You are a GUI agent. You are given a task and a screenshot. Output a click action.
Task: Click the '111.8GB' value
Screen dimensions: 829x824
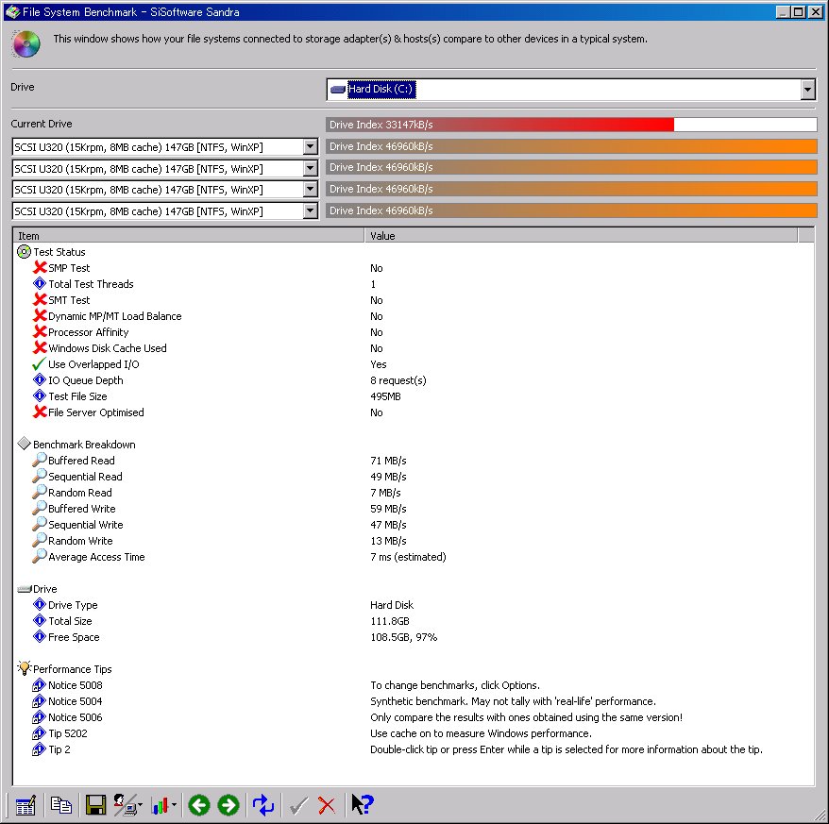click(x=390, y=621)
